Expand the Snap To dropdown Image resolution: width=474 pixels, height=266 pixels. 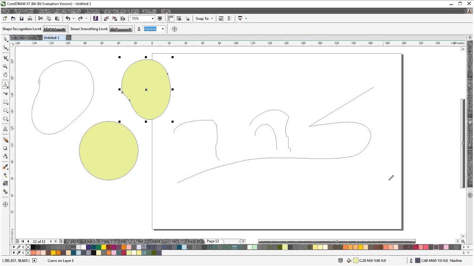(x=212, y=18)
